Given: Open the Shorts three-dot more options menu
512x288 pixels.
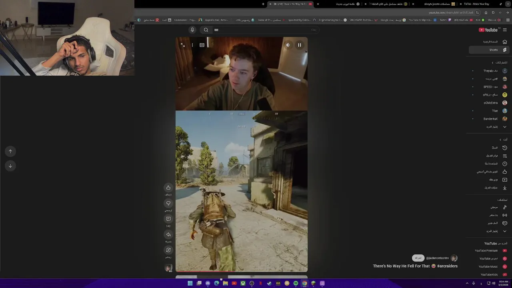Looking at the screenshot, I should [x=192, y=45].
